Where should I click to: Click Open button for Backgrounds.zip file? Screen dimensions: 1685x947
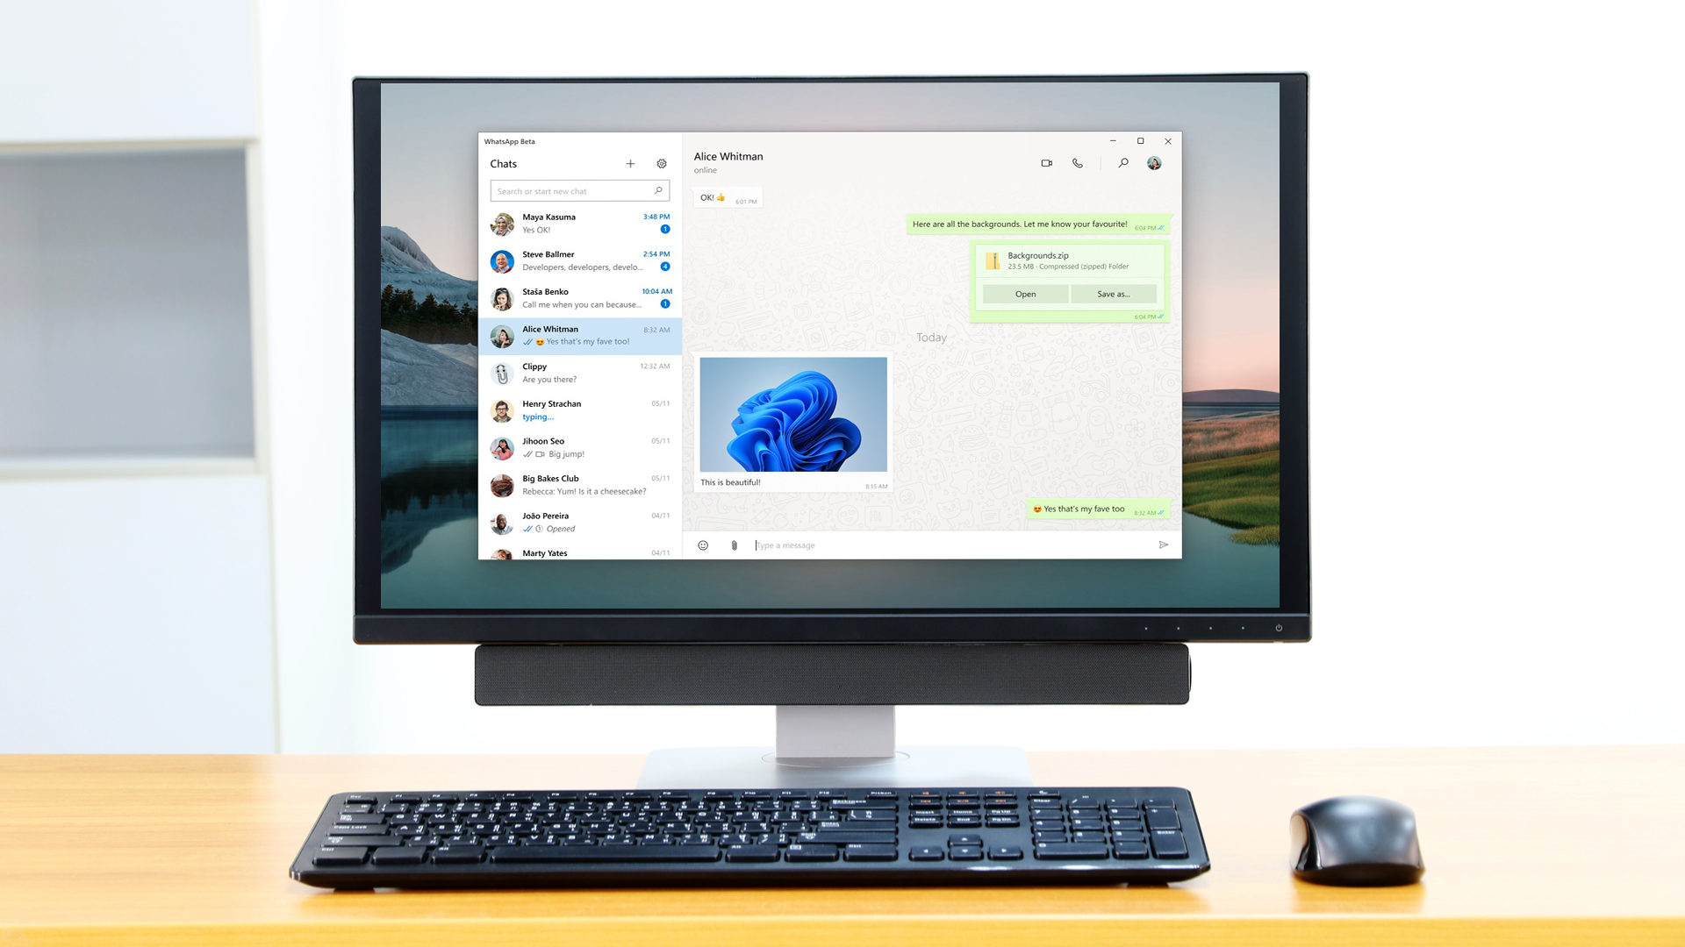pyautogui.click(x=1025, y=294)
